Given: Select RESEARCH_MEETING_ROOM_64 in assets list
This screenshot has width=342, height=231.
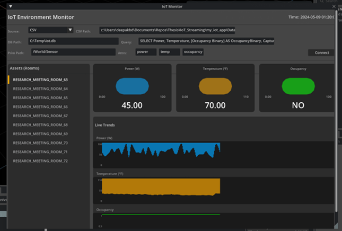Looking at the screenshot, I should (x=40, y=88).
